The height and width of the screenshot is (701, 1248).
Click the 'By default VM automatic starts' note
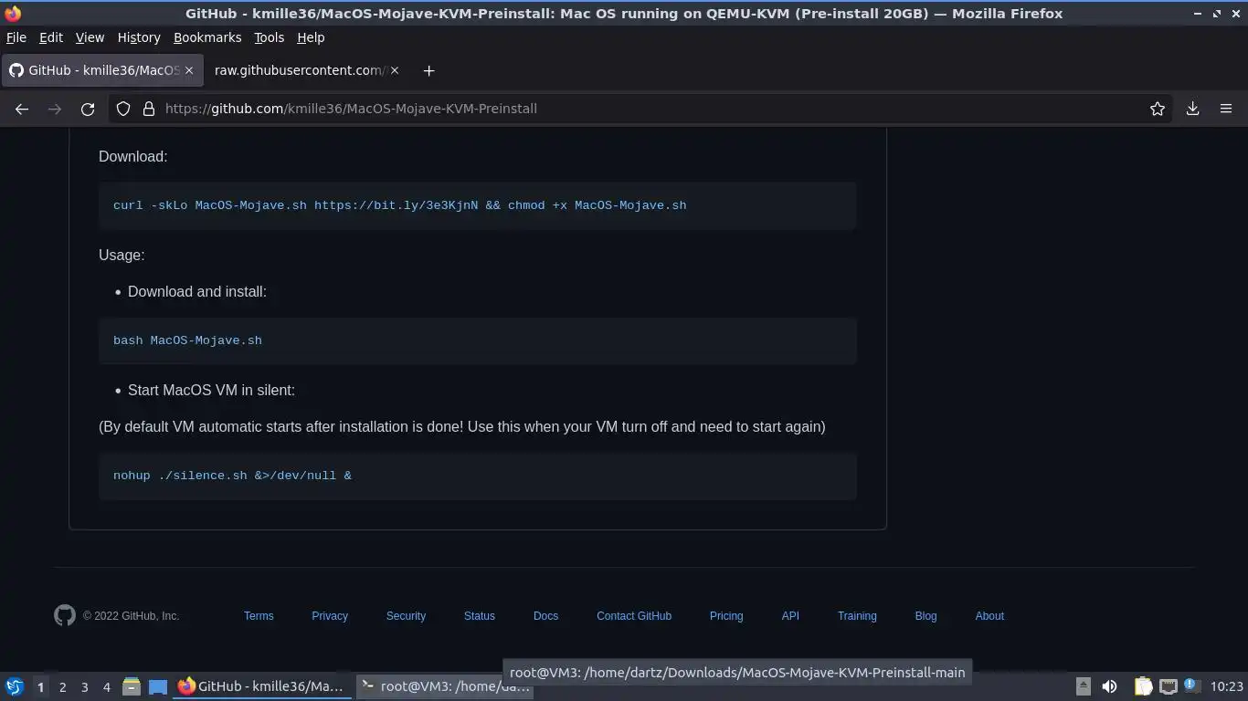tap(462, 427)
